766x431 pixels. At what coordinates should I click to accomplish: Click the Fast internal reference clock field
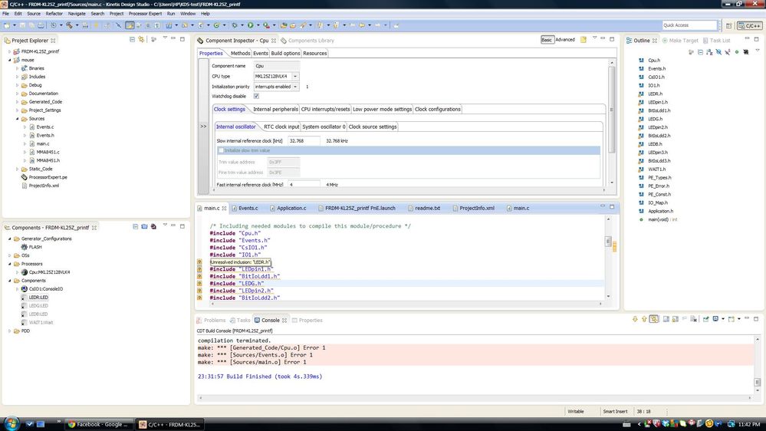(x=304, y=185)
